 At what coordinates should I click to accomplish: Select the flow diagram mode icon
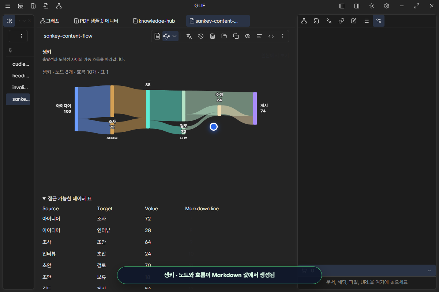[166, 36]
